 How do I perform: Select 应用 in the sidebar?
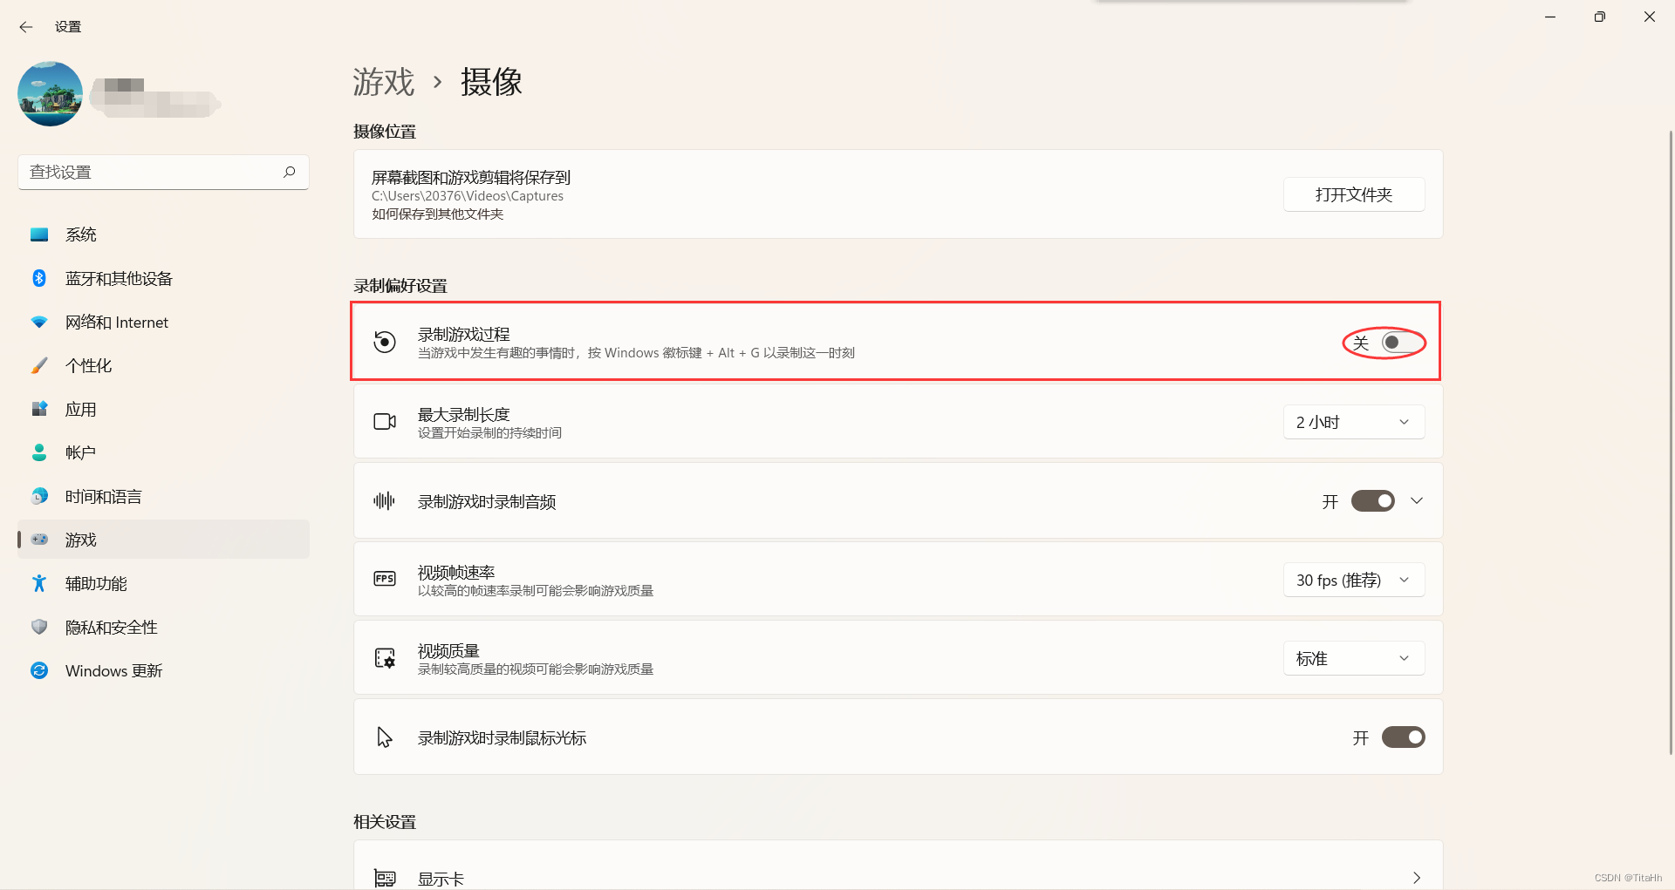[163, 409]
